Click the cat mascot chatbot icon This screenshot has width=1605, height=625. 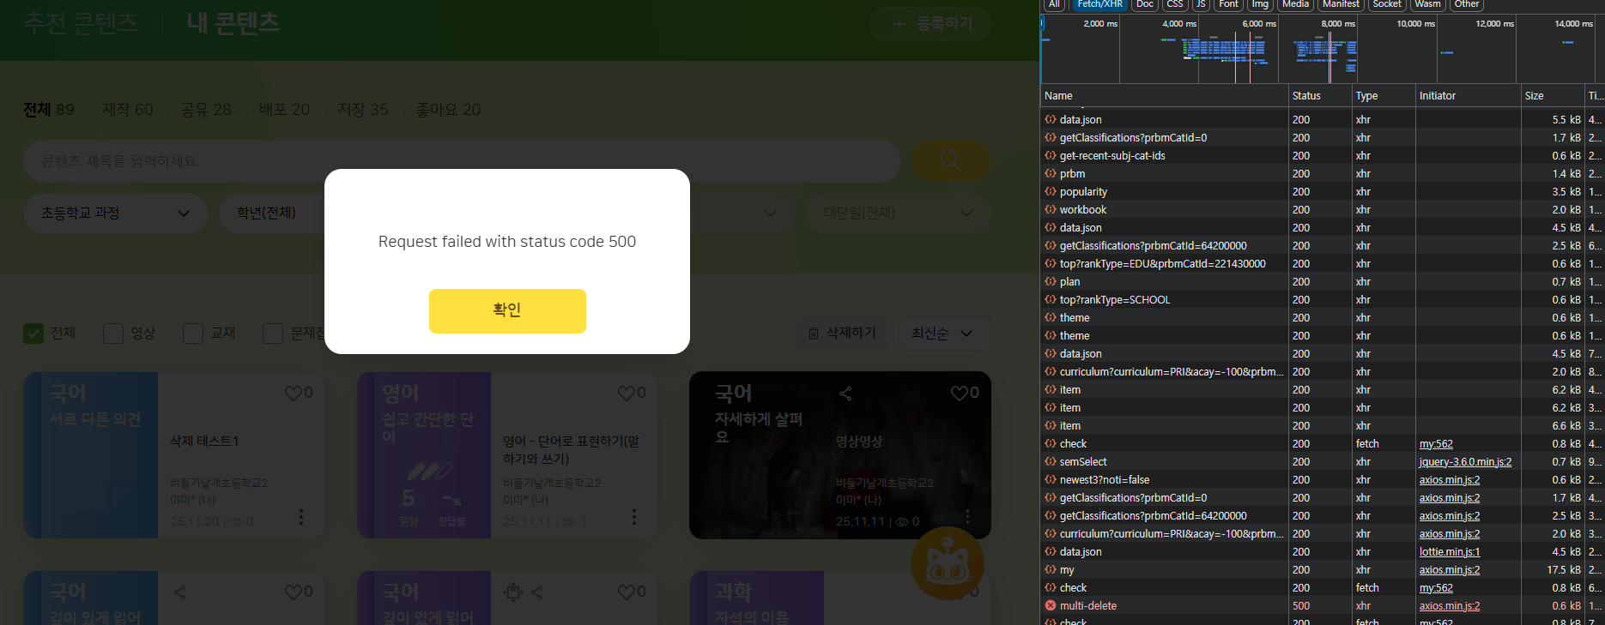click(x=948, y=563)
